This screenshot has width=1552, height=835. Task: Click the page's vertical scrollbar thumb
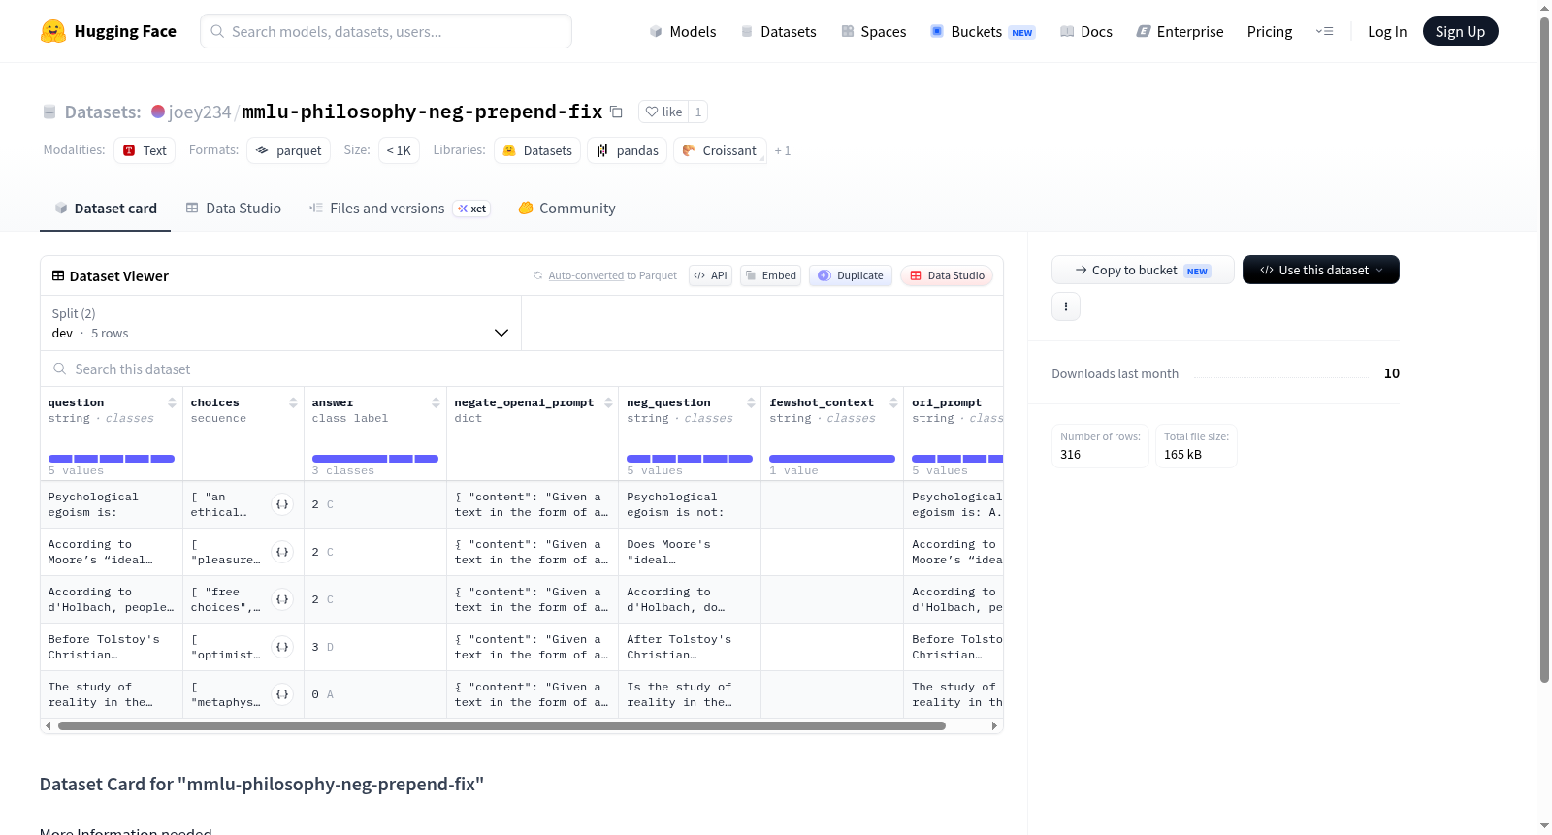1545,349
